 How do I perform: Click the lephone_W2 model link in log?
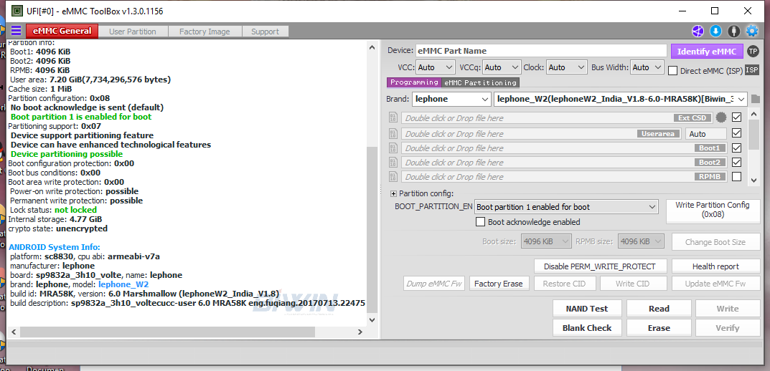[x=123, y=284]
